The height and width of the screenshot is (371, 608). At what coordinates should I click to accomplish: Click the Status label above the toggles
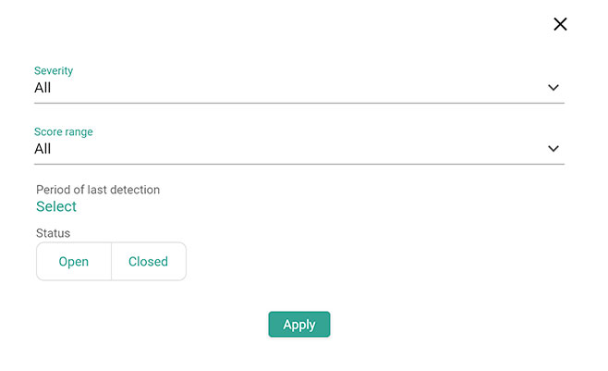coord(54,233)
